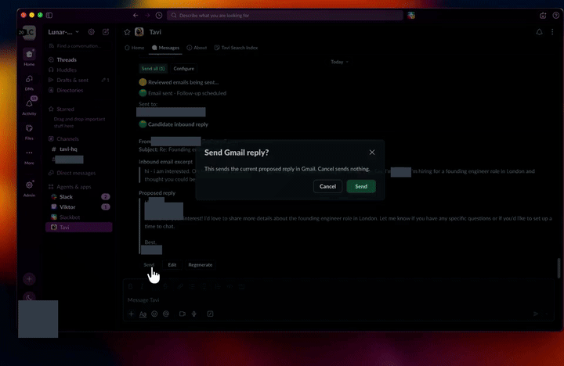Open the colorful Slack AI icon beside search
The height and width of the screenshot is (366, 564).
tap(411, 16)
